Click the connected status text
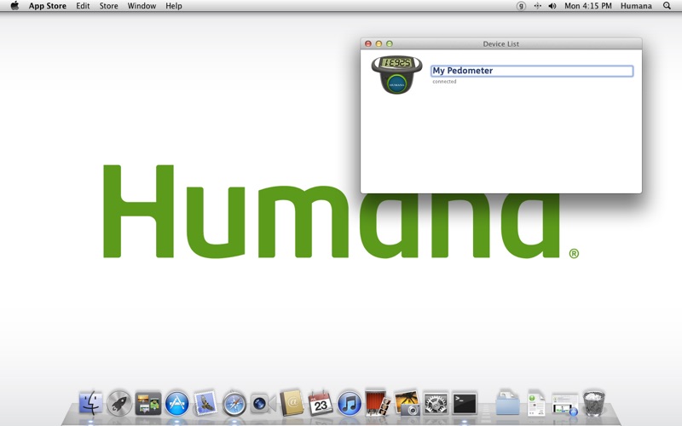The image size is (682, 426). (x=444, y=82)
